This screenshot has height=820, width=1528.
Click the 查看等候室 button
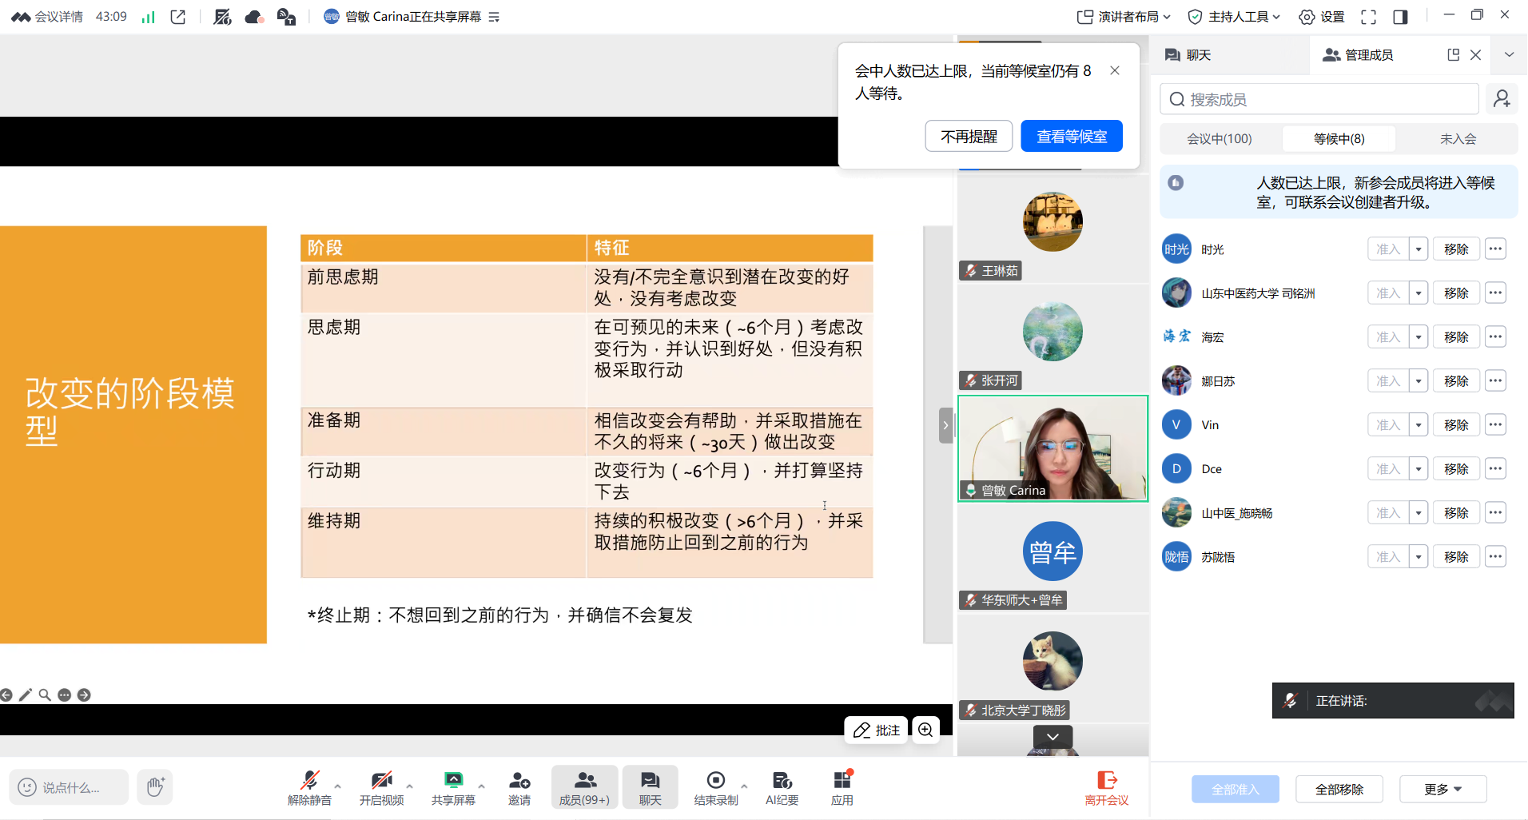(x=1071, y=137)
